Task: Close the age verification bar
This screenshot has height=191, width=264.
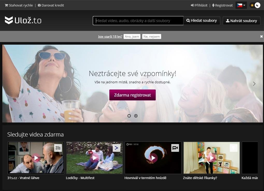Action: coord(261,37)
